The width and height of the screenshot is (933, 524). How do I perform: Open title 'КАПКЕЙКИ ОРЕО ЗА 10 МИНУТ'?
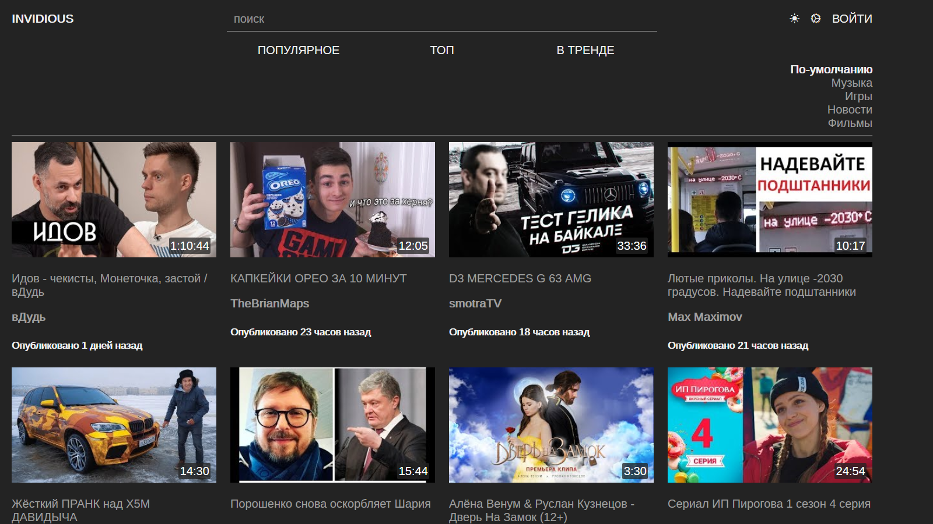pyautogui.click(x=318, y=278)
